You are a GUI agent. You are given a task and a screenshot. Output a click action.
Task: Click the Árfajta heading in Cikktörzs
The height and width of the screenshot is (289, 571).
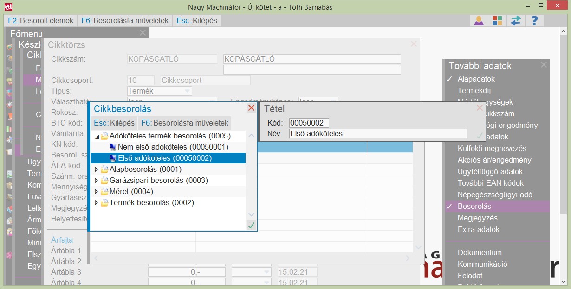point(62,240)
